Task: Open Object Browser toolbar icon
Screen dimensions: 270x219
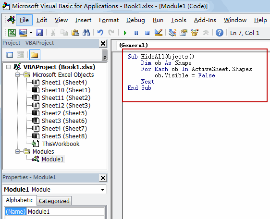Action: tap(195, 33)
